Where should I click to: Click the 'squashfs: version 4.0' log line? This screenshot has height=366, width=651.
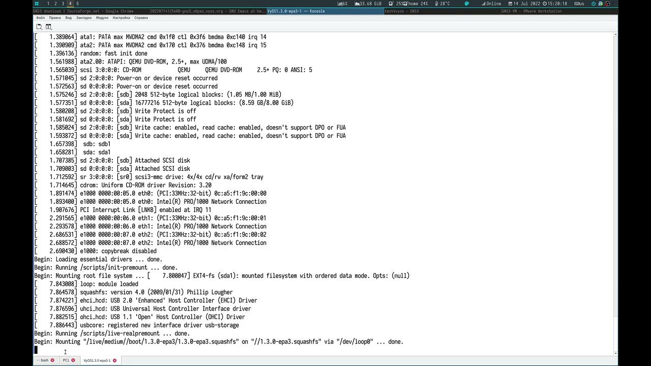point(133,292)
